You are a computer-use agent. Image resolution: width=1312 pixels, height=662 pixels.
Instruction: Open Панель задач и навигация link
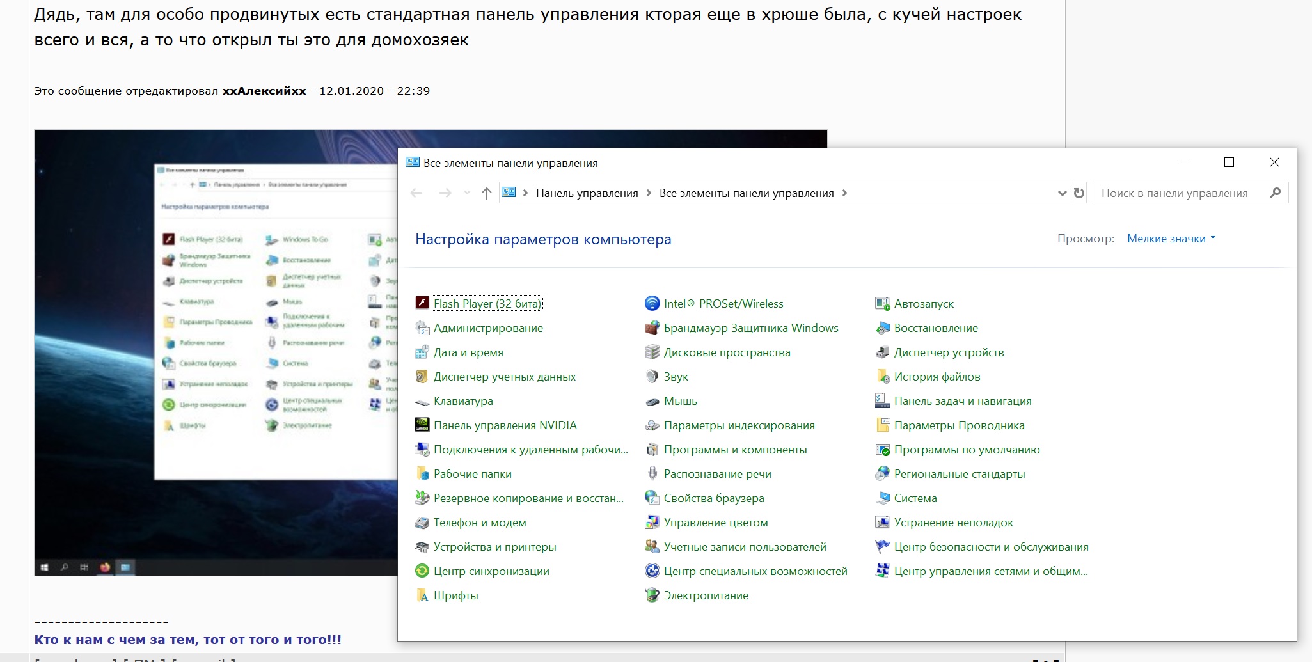(963, 401)
